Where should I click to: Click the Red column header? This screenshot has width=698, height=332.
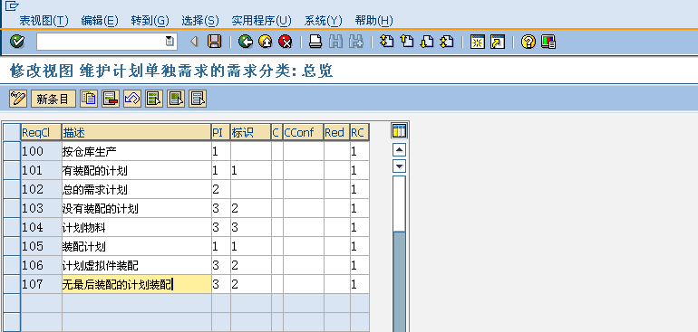pyautogui.click(x=337, y=132)
